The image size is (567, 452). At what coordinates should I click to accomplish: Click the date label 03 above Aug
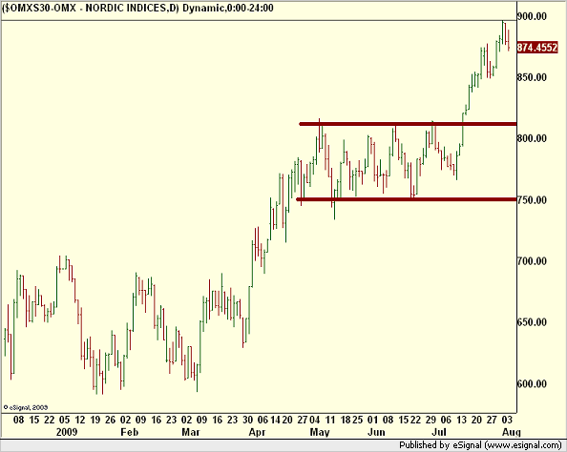[x=507, y=420]
